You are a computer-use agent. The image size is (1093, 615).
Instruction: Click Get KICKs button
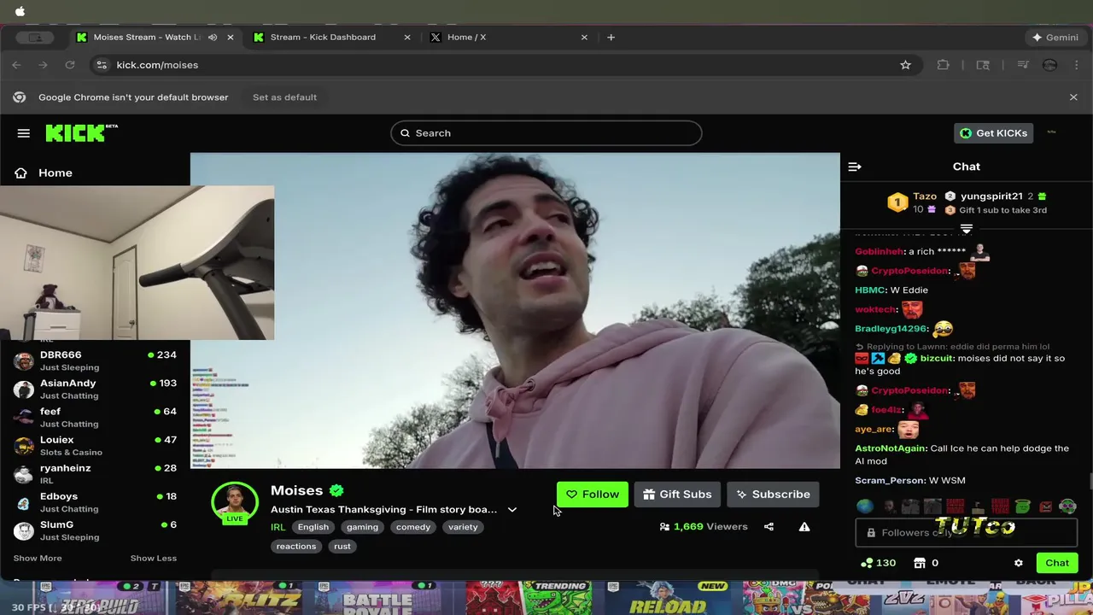pos(994,133)
